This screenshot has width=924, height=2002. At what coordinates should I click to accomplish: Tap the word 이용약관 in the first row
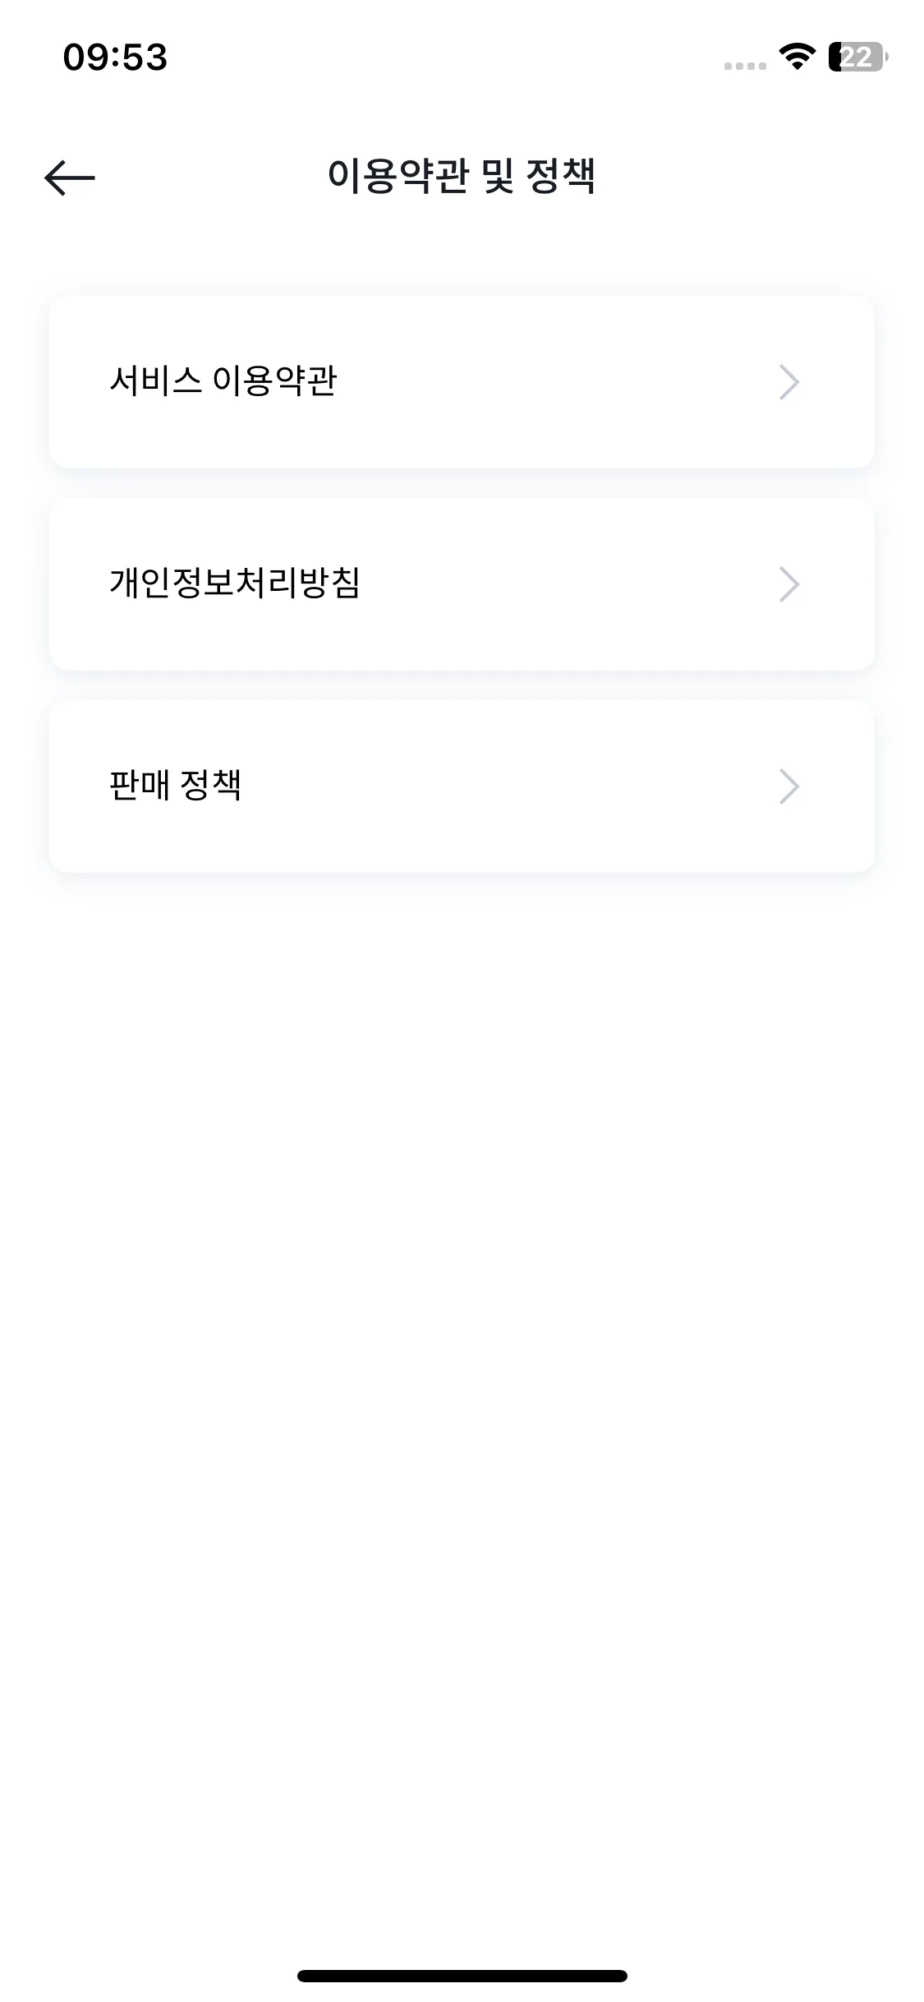275,381
